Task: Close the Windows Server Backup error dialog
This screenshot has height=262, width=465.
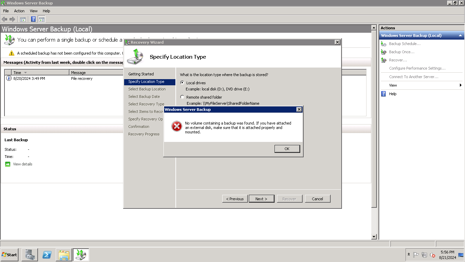Action: (299, 110)
